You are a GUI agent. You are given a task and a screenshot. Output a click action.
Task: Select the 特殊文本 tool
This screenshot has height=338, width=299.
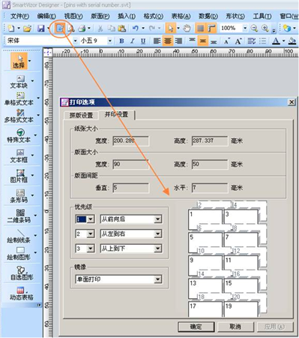point(19,136)
